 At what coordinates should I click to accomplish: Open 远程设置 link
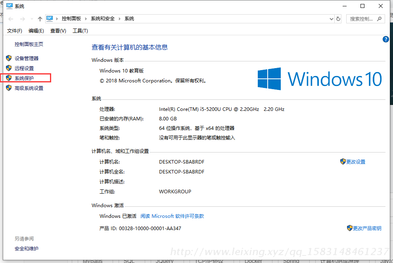(x=24, y=68)
